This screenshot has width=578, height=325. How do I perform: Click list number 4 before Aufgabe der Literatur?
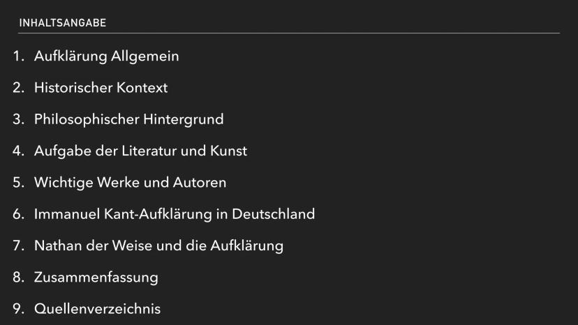pyautogui.click(x=18, y=151)
